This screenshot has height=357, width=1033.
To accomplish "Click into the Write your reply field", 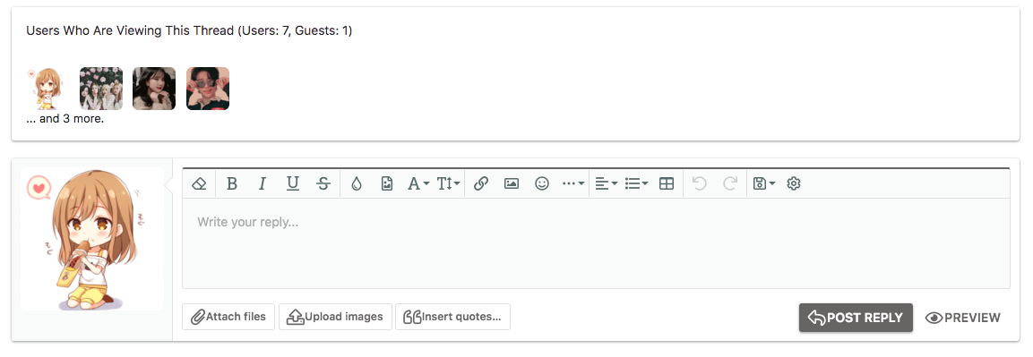I will tap(596, 243).
